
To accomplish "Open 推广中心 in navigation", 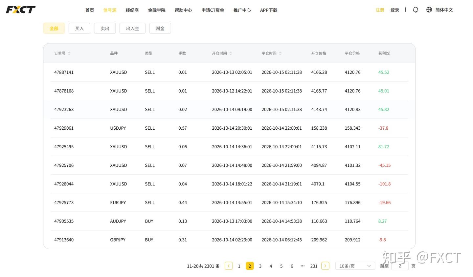I will pos(242,10).
